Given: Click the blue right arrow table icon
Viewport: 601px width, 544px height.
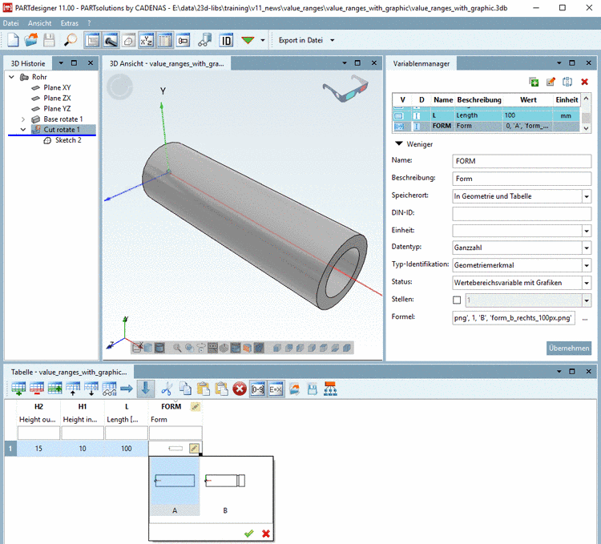Looking at the screenshot, I should [x=127, y=389].
